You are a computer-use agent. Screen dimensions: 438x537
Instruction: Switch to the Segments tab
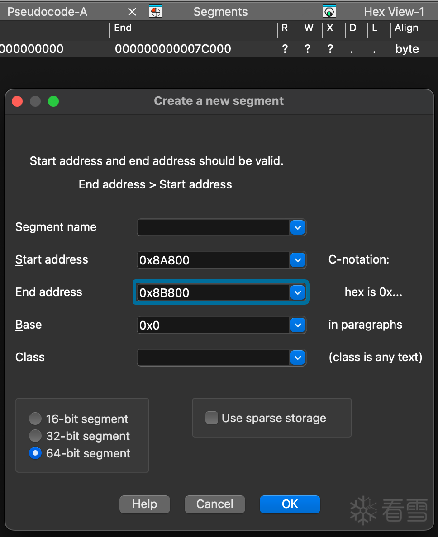click(220, 12)
